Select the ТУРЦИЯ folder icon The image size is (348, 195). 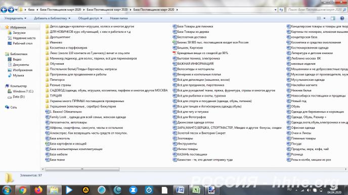47,95
